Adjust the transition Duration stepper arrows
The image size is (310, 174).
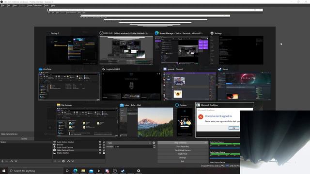point(154,146)
